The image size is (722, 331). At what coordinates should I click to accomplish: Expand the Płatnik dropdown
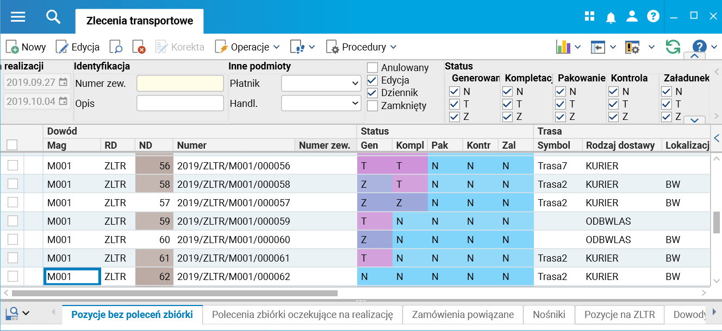click(x=321, y=84)
